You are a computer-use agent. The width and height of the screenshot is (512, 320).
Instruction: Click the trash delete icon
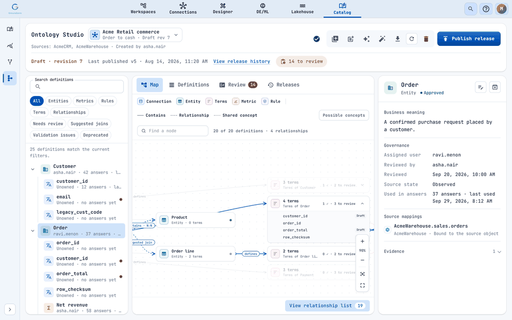[x=426, y=39]
